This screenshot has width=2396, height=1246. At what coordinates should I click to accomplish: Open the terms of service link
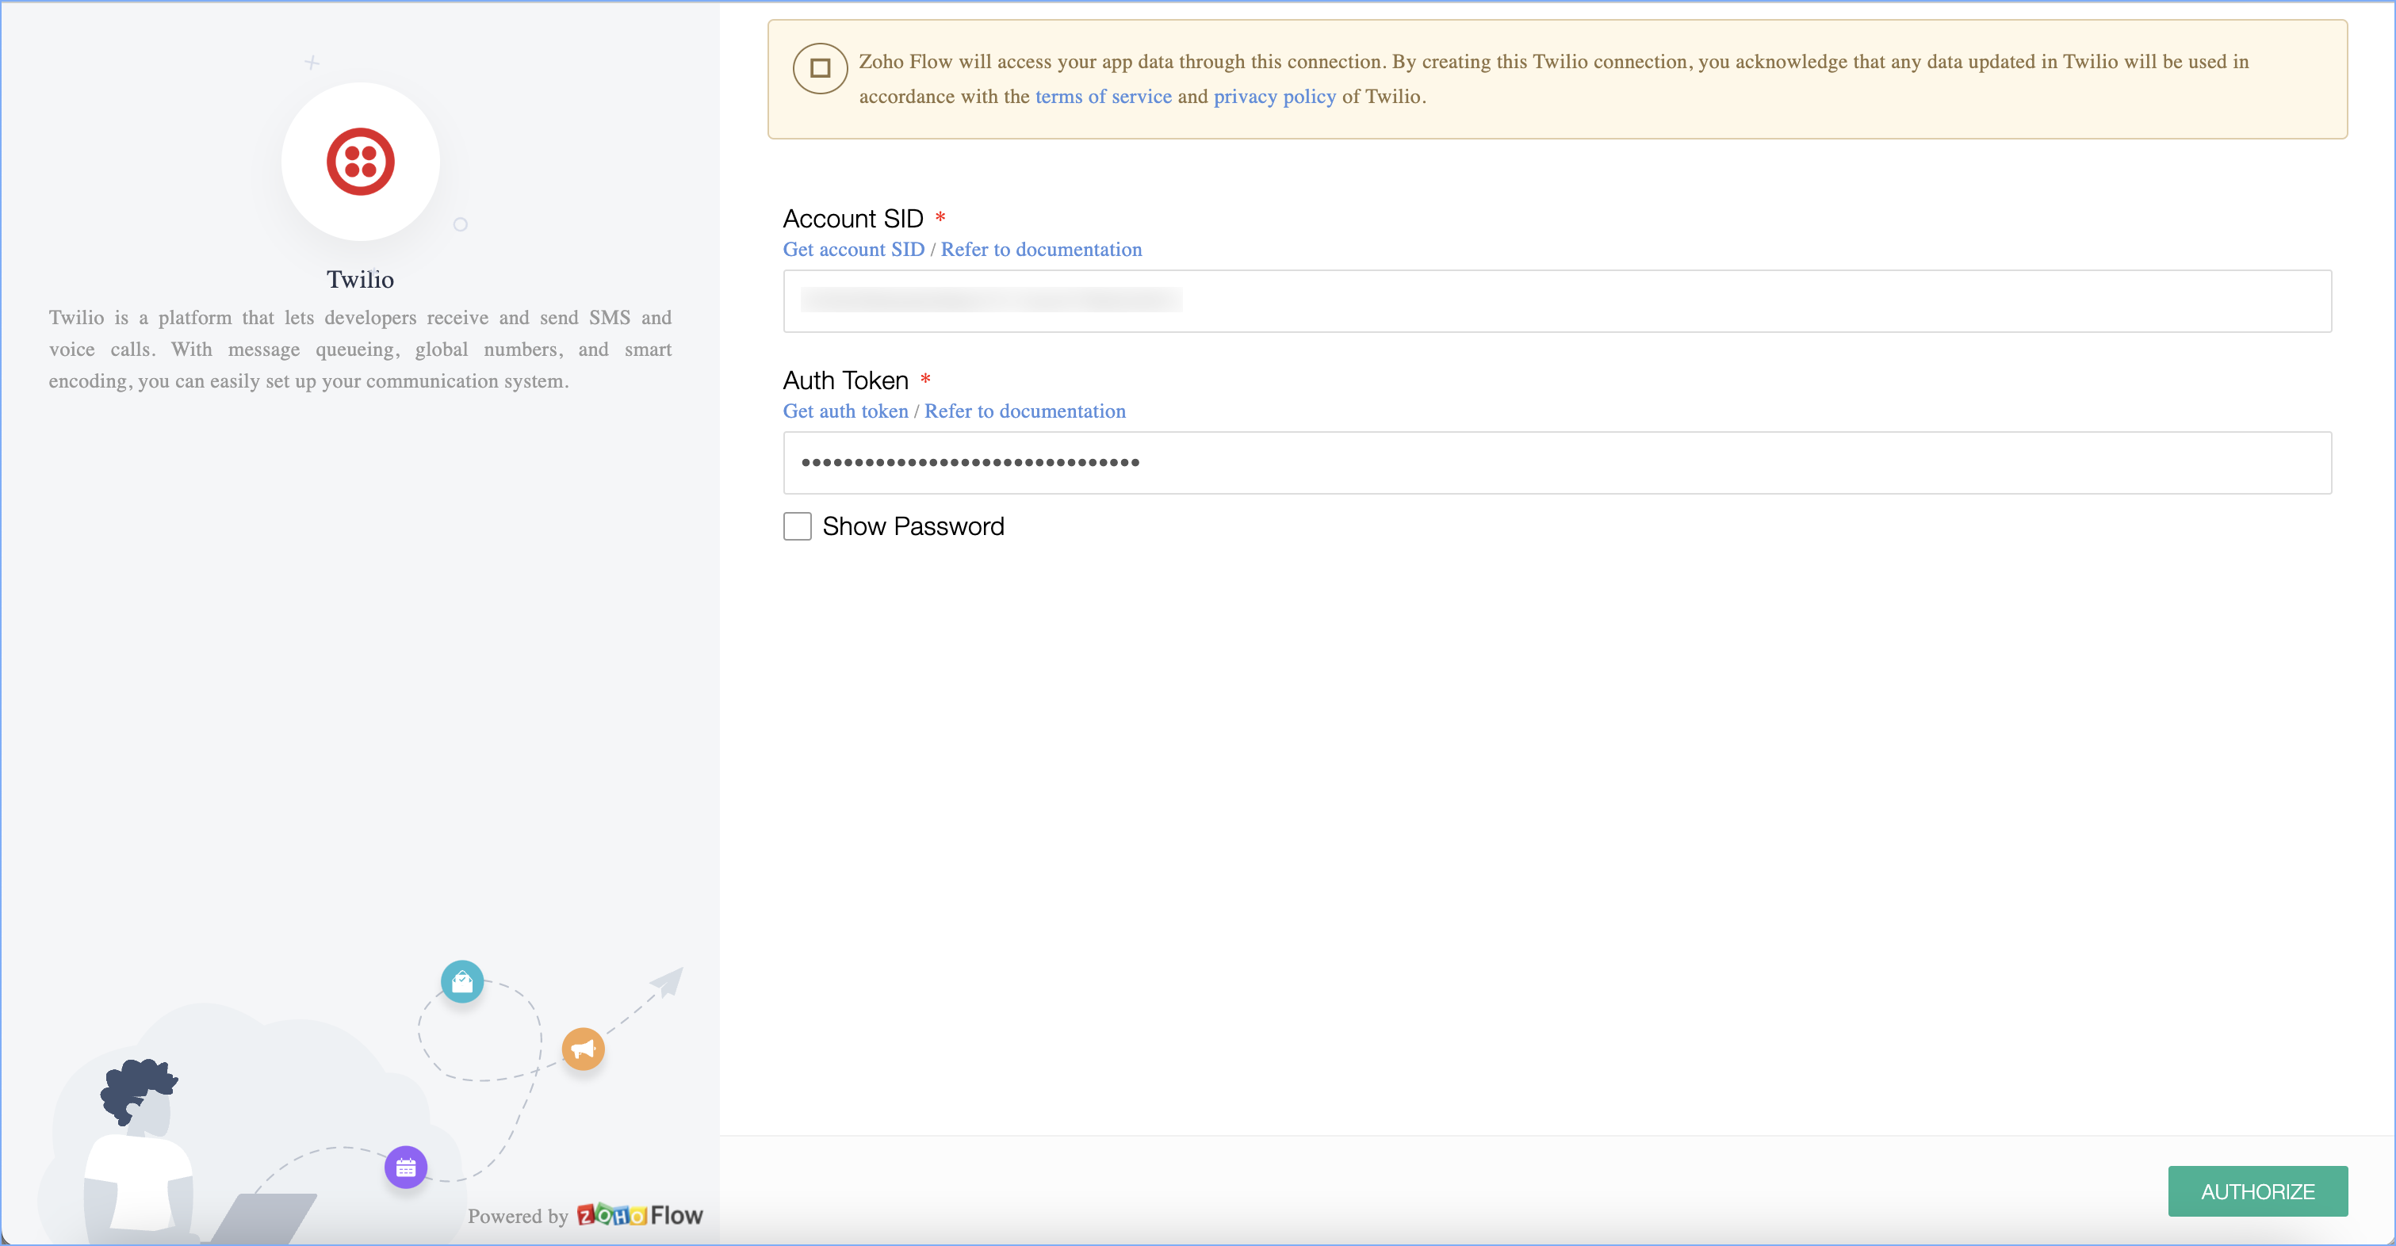[1103, 97]
